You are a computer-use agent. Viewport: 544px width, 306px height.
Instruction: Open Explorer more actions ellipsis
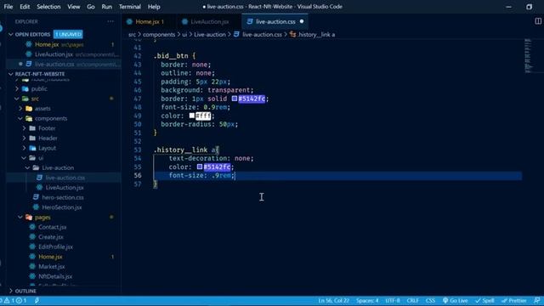110,21
